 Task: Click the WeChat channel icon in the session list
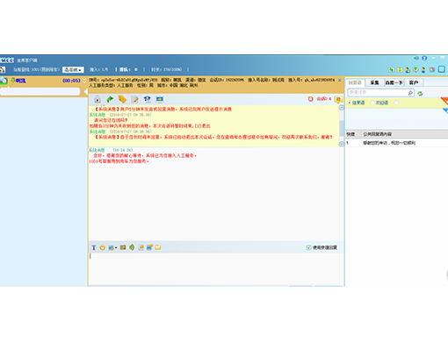[4, 81]
